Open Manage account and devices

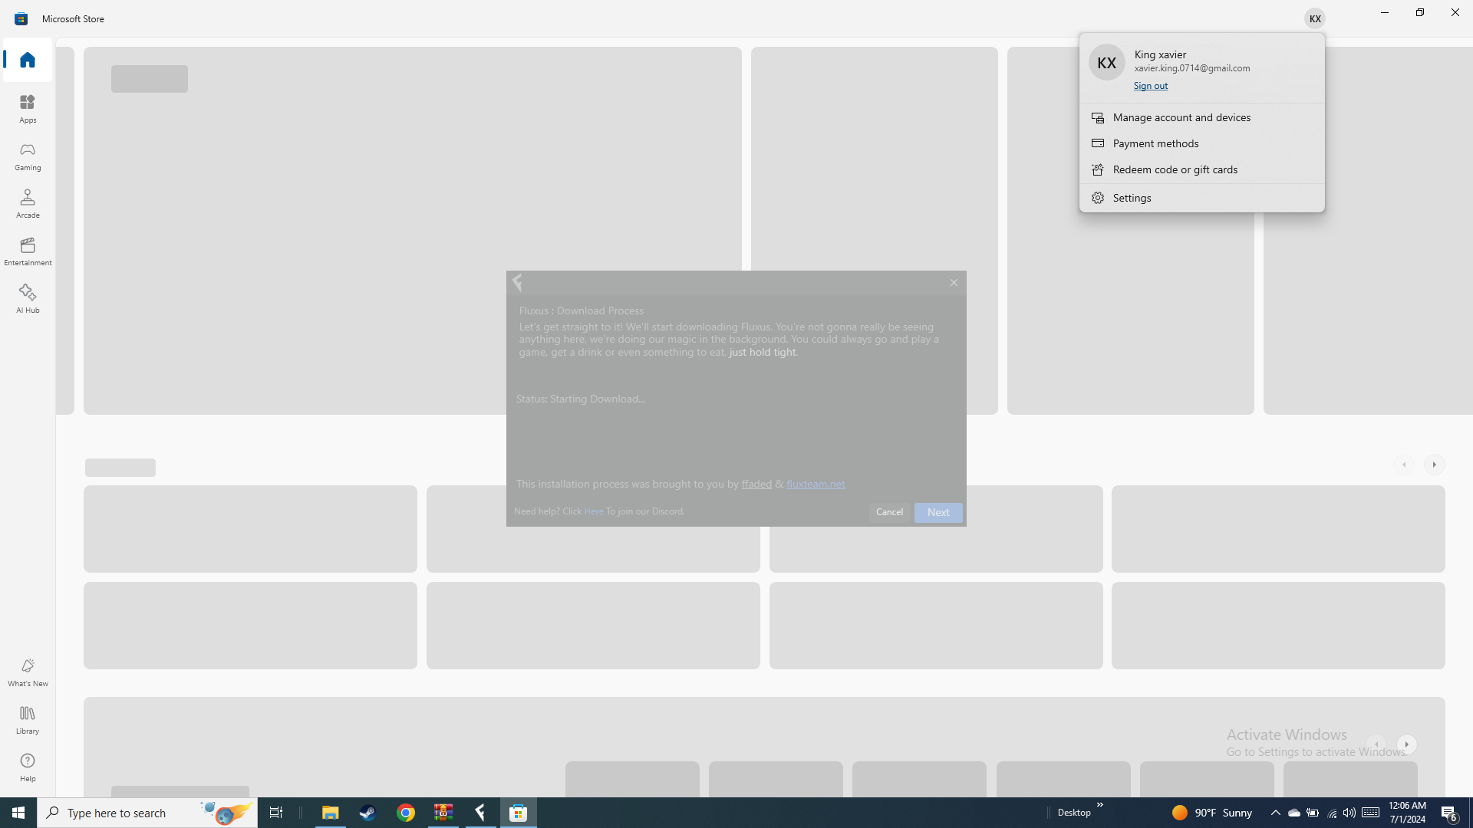[x=1201, y=117]
